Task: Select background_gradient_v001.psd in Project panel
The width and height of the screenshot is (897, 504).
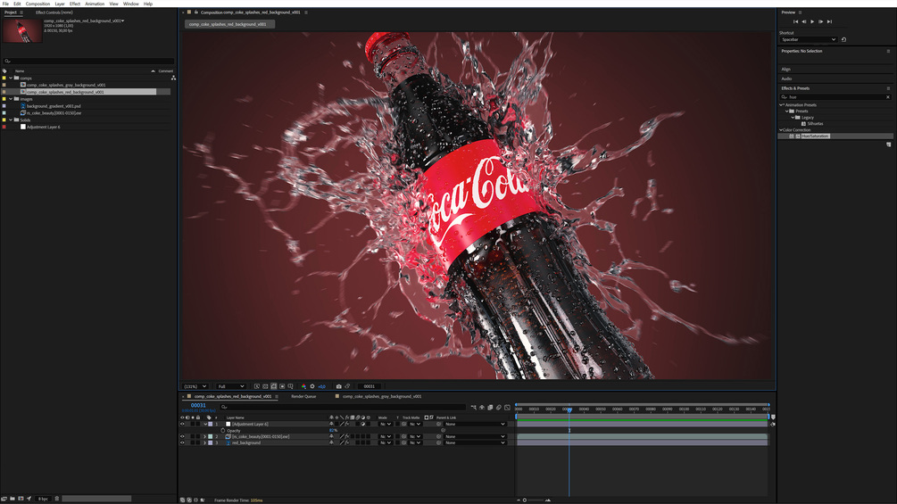Action: (54, 106)
